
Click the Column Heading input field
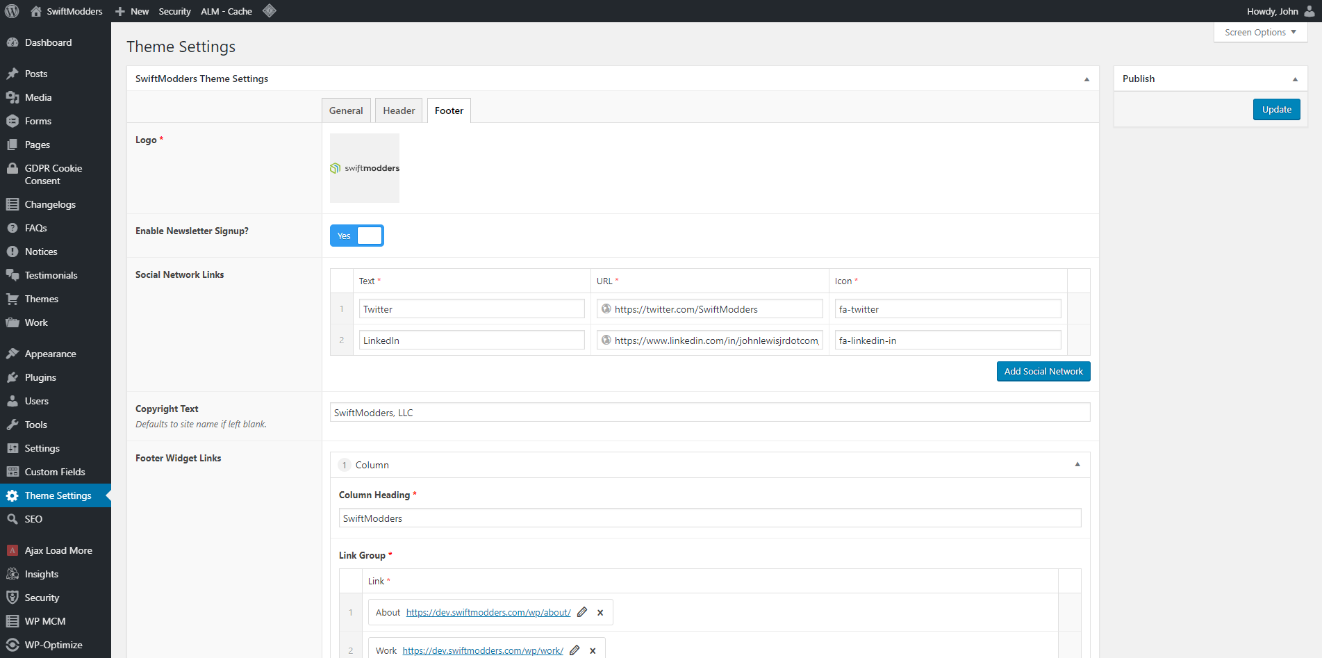click(x=710, y=518)
